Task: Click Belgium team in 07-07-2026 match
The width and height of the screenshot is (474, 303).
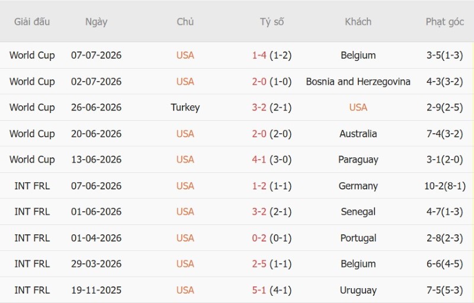Action: 358,55
